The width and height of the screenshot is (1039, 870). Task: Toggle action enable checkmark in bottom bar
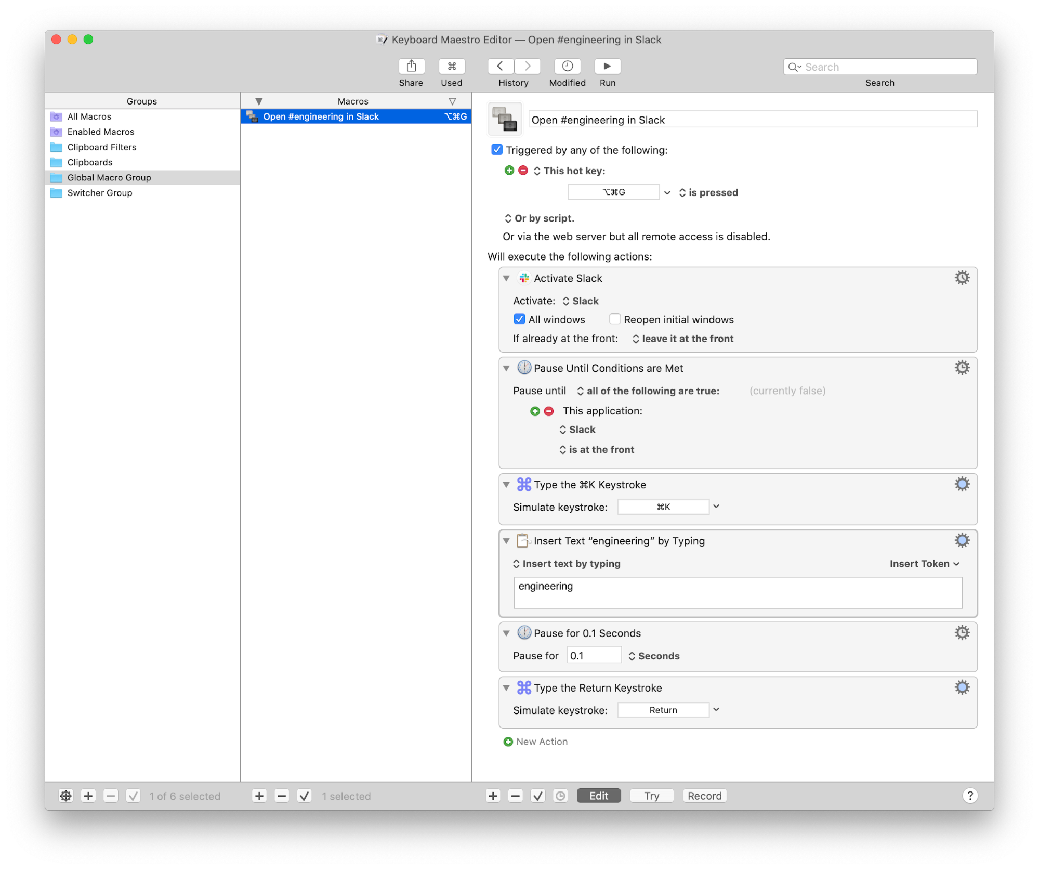(x=538, y=796)
